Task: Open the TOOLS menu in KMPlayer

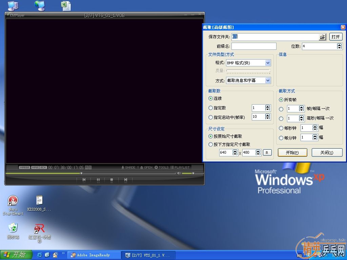Action: (x=162, y=167)
